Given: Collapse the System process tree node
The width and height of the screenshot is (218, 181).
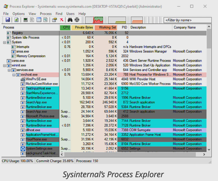Looking at the screenshot, I should point(5,42).
